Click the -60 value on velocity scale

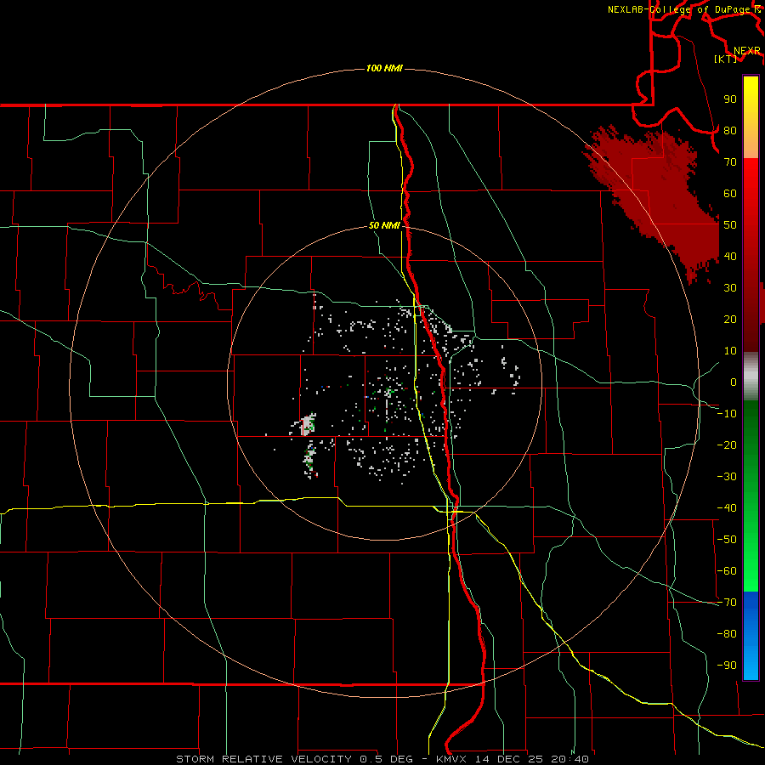tap(727, 571)
